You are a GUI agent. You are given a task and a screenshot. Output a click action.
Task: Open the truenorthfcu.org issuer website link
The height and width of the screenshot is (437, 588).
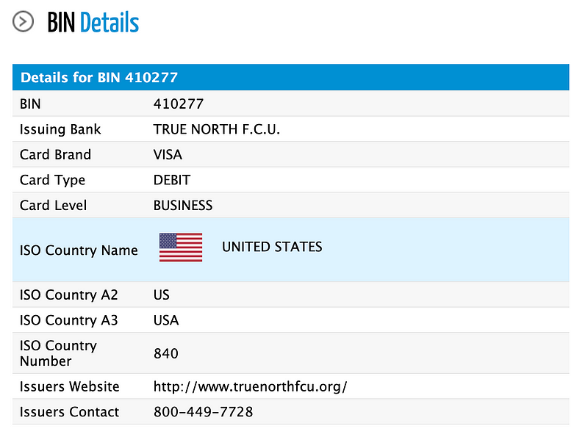point(251,386)
